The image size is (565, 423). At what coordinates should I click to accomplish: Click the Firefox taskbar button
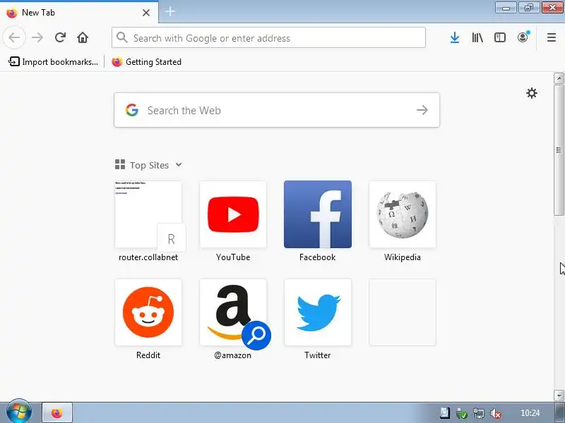pos(57,412)
